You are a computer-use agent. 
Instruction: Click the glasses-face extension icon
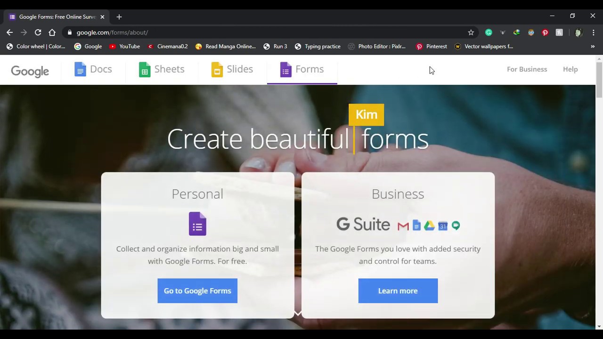click(531, 32)
